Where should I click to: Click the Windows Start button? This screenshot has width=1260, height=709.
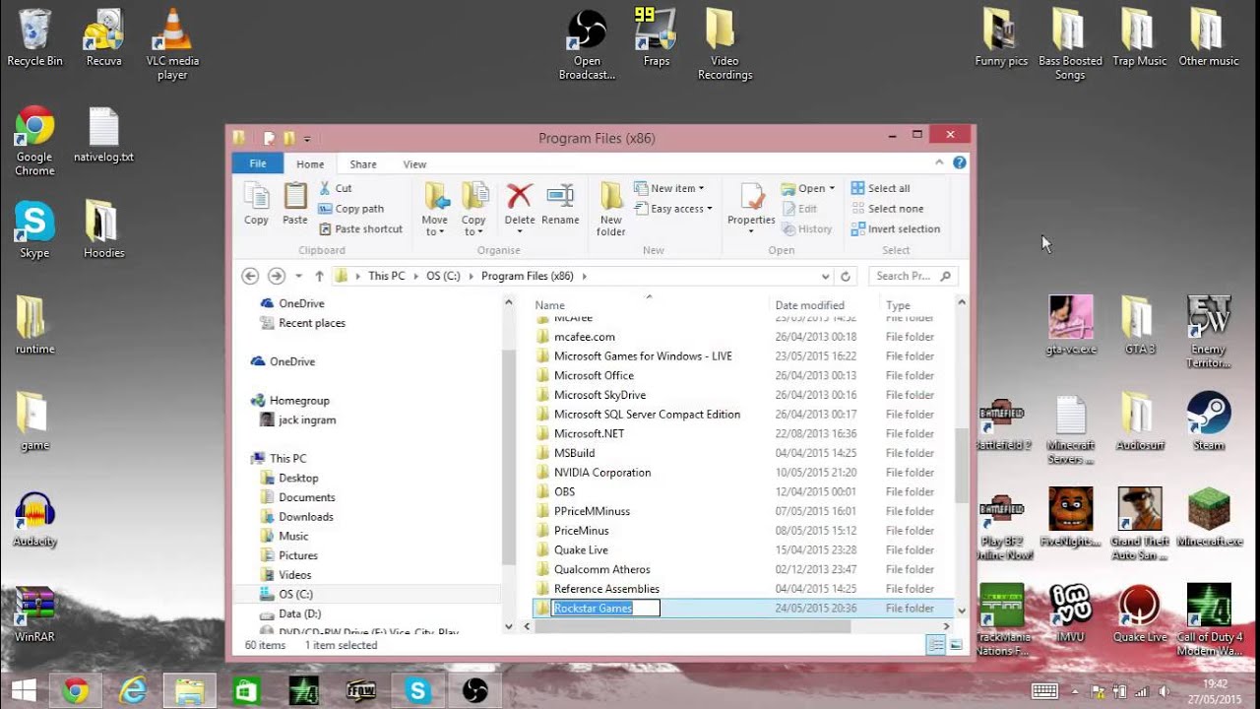click(24, 691)
